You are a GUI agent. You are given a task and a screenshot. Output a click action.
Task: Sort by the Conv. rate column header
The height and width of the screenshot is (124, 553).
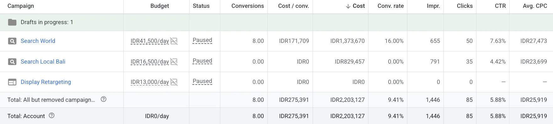point(391,6)
